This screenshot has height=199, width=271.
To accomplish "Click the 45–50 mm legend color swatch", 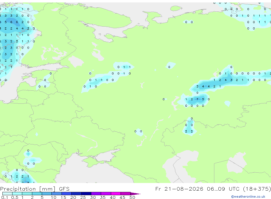I will tap(126, 194).
